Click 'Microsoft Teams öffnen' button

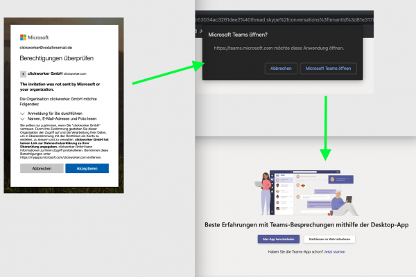(328, 69)
